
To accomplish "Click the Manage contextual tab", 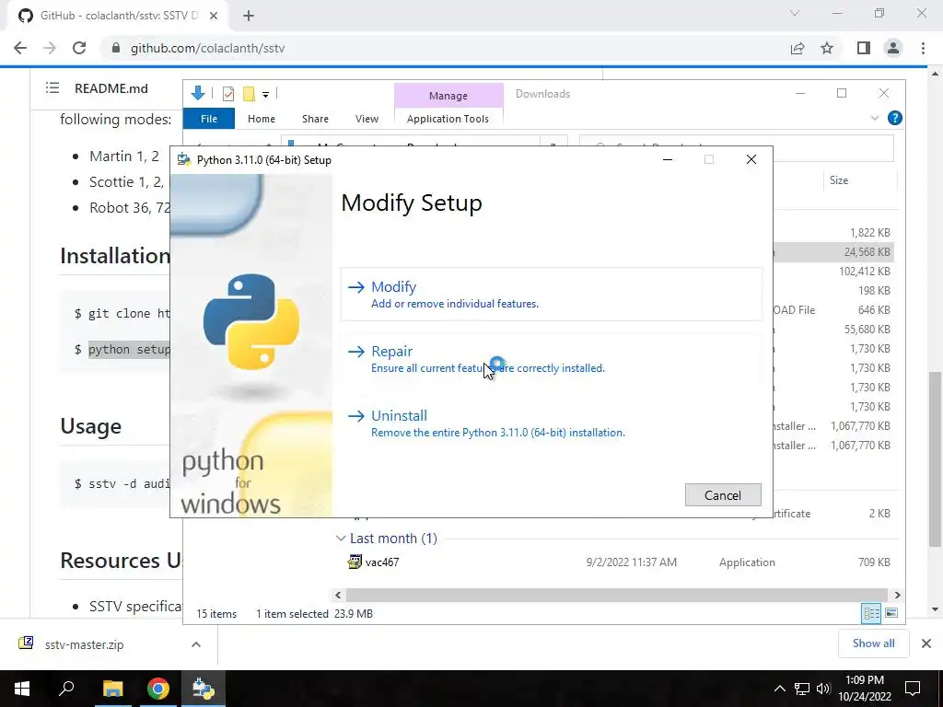I will [x=448, y=96].
